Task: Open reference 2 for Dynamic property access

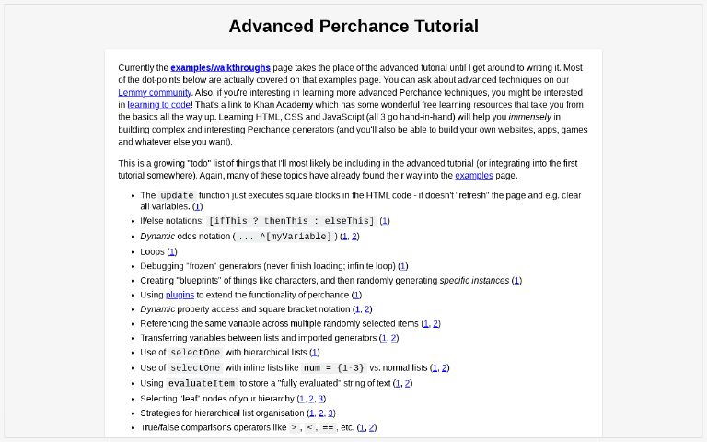Action: click(367, 309)
